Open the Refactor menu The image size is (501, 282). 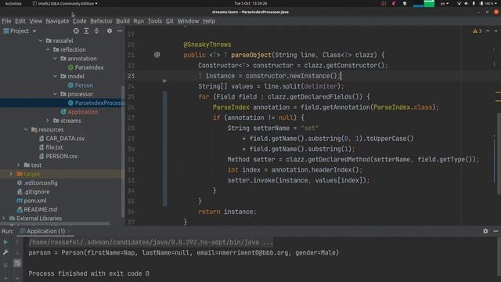tap(101, 21)
